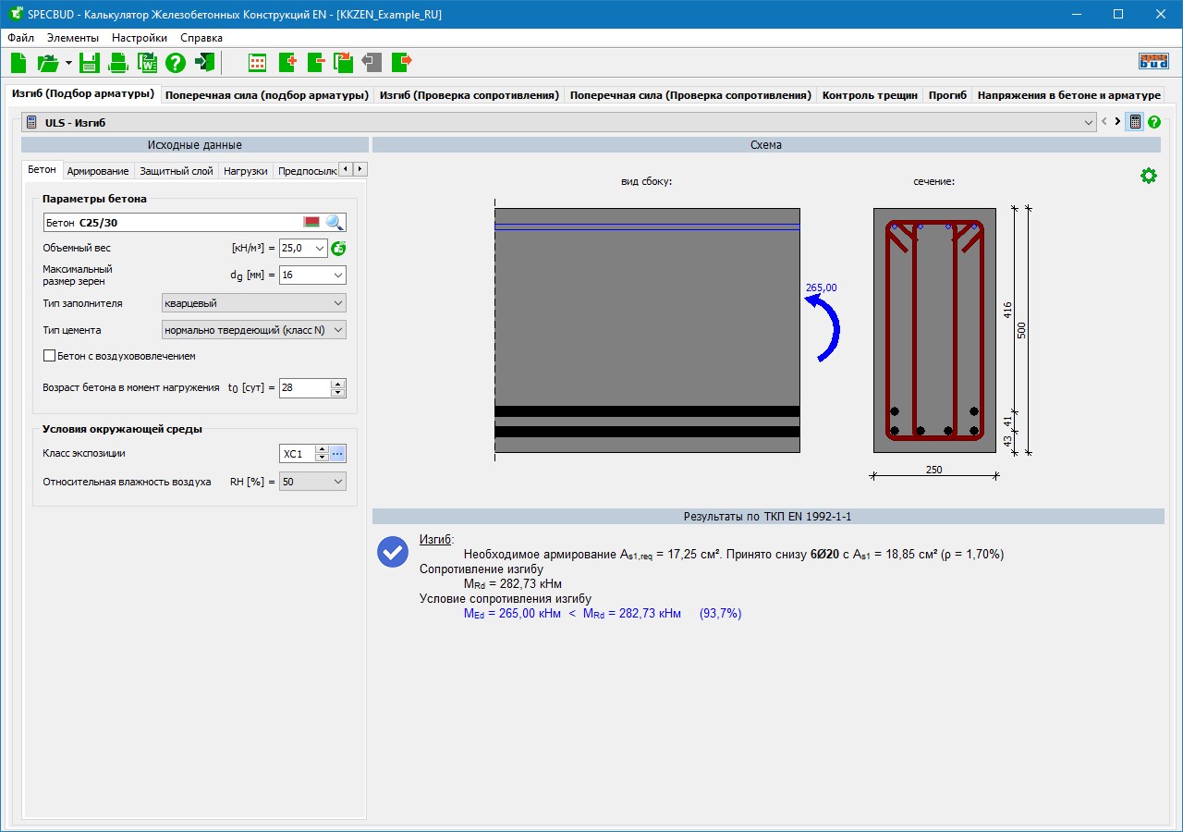Print using the printer icon
The image size is (1183, 832).
[118, 63]
